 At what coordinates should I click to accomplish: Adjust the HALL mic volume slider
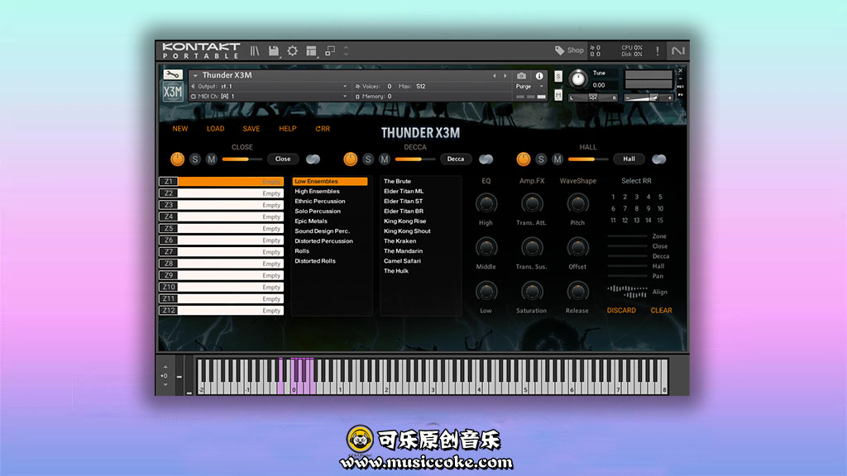tap(588, 159)
